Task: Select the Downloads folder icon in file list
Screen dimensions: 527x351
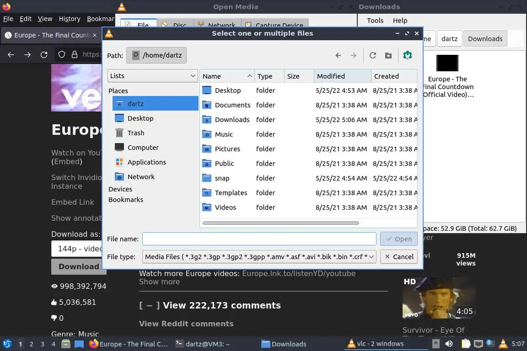Action: pyautogui.click(x=207, y=120)
